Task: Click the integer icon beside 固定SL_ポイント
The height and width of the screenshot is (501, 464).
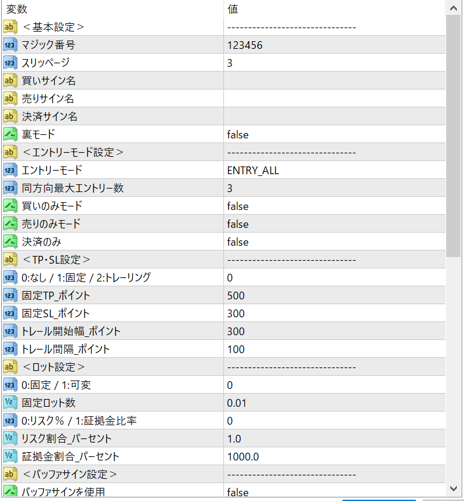Action: 10,313
